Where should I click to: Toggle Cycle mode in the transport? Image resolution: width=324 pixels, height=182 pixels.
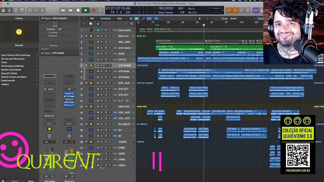pyautogui.click(x=100, y=10)
